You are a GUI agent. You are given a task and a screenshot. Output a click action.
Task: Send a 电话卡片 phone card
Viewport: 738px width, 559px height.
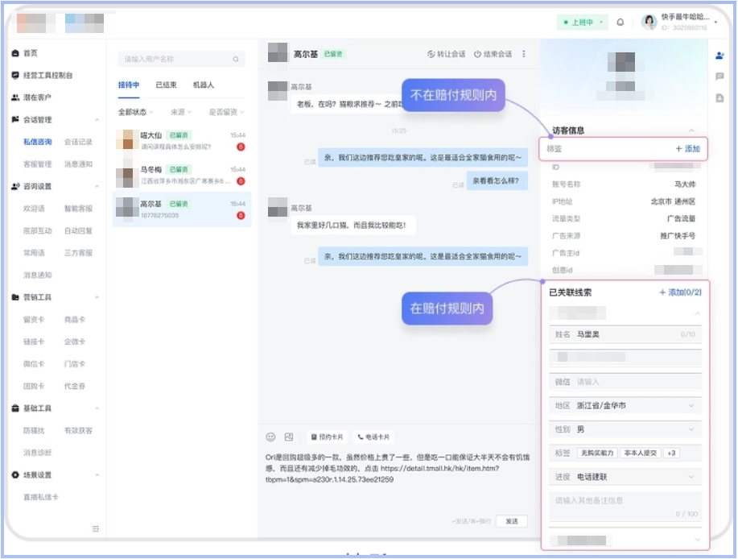point(376,435)
